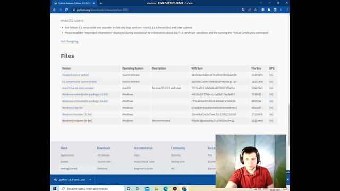Screen dimensions: 340x191
Task: Reload the python.org page
Action: 66,10
